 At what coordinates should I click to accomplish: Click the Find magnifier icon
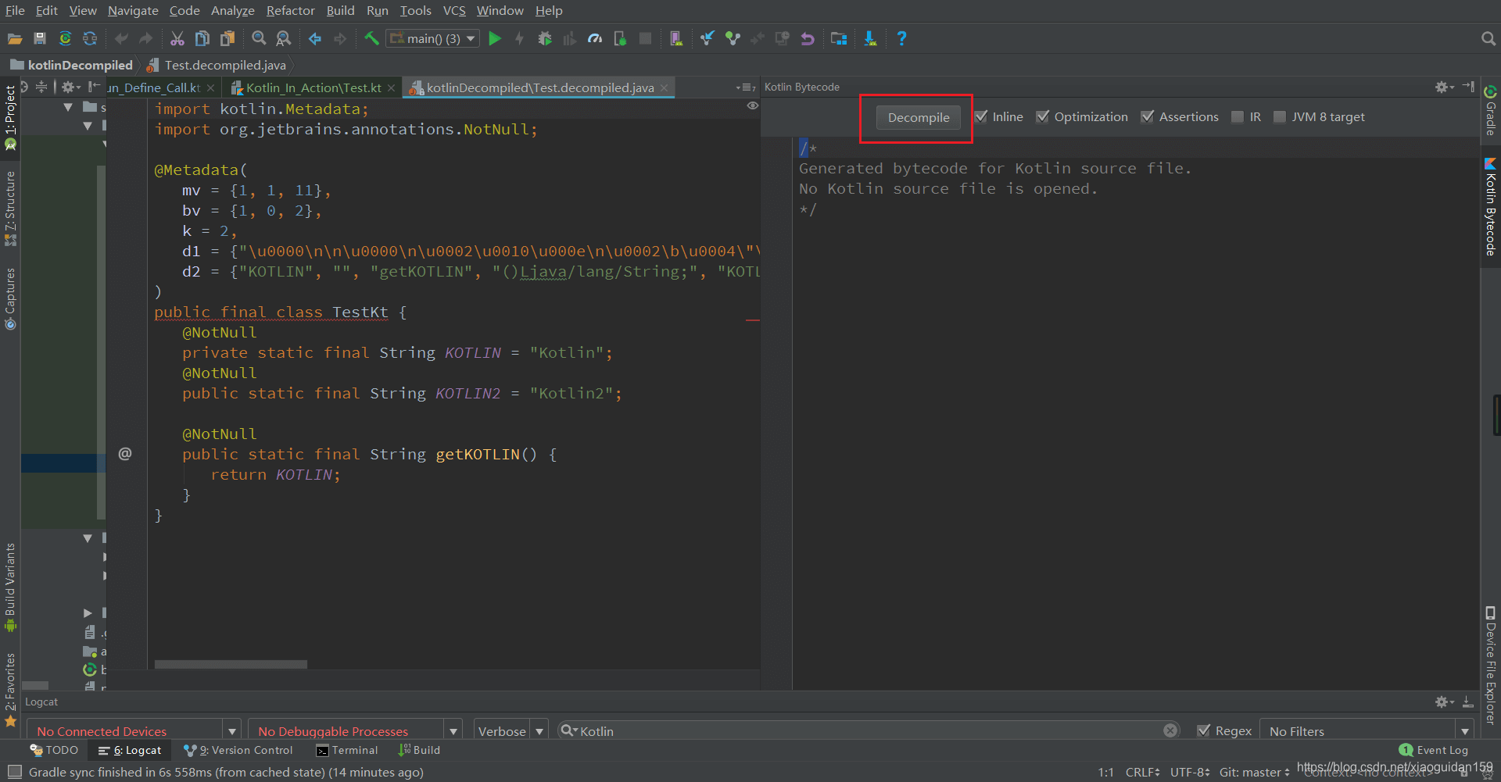pos(259,38)
